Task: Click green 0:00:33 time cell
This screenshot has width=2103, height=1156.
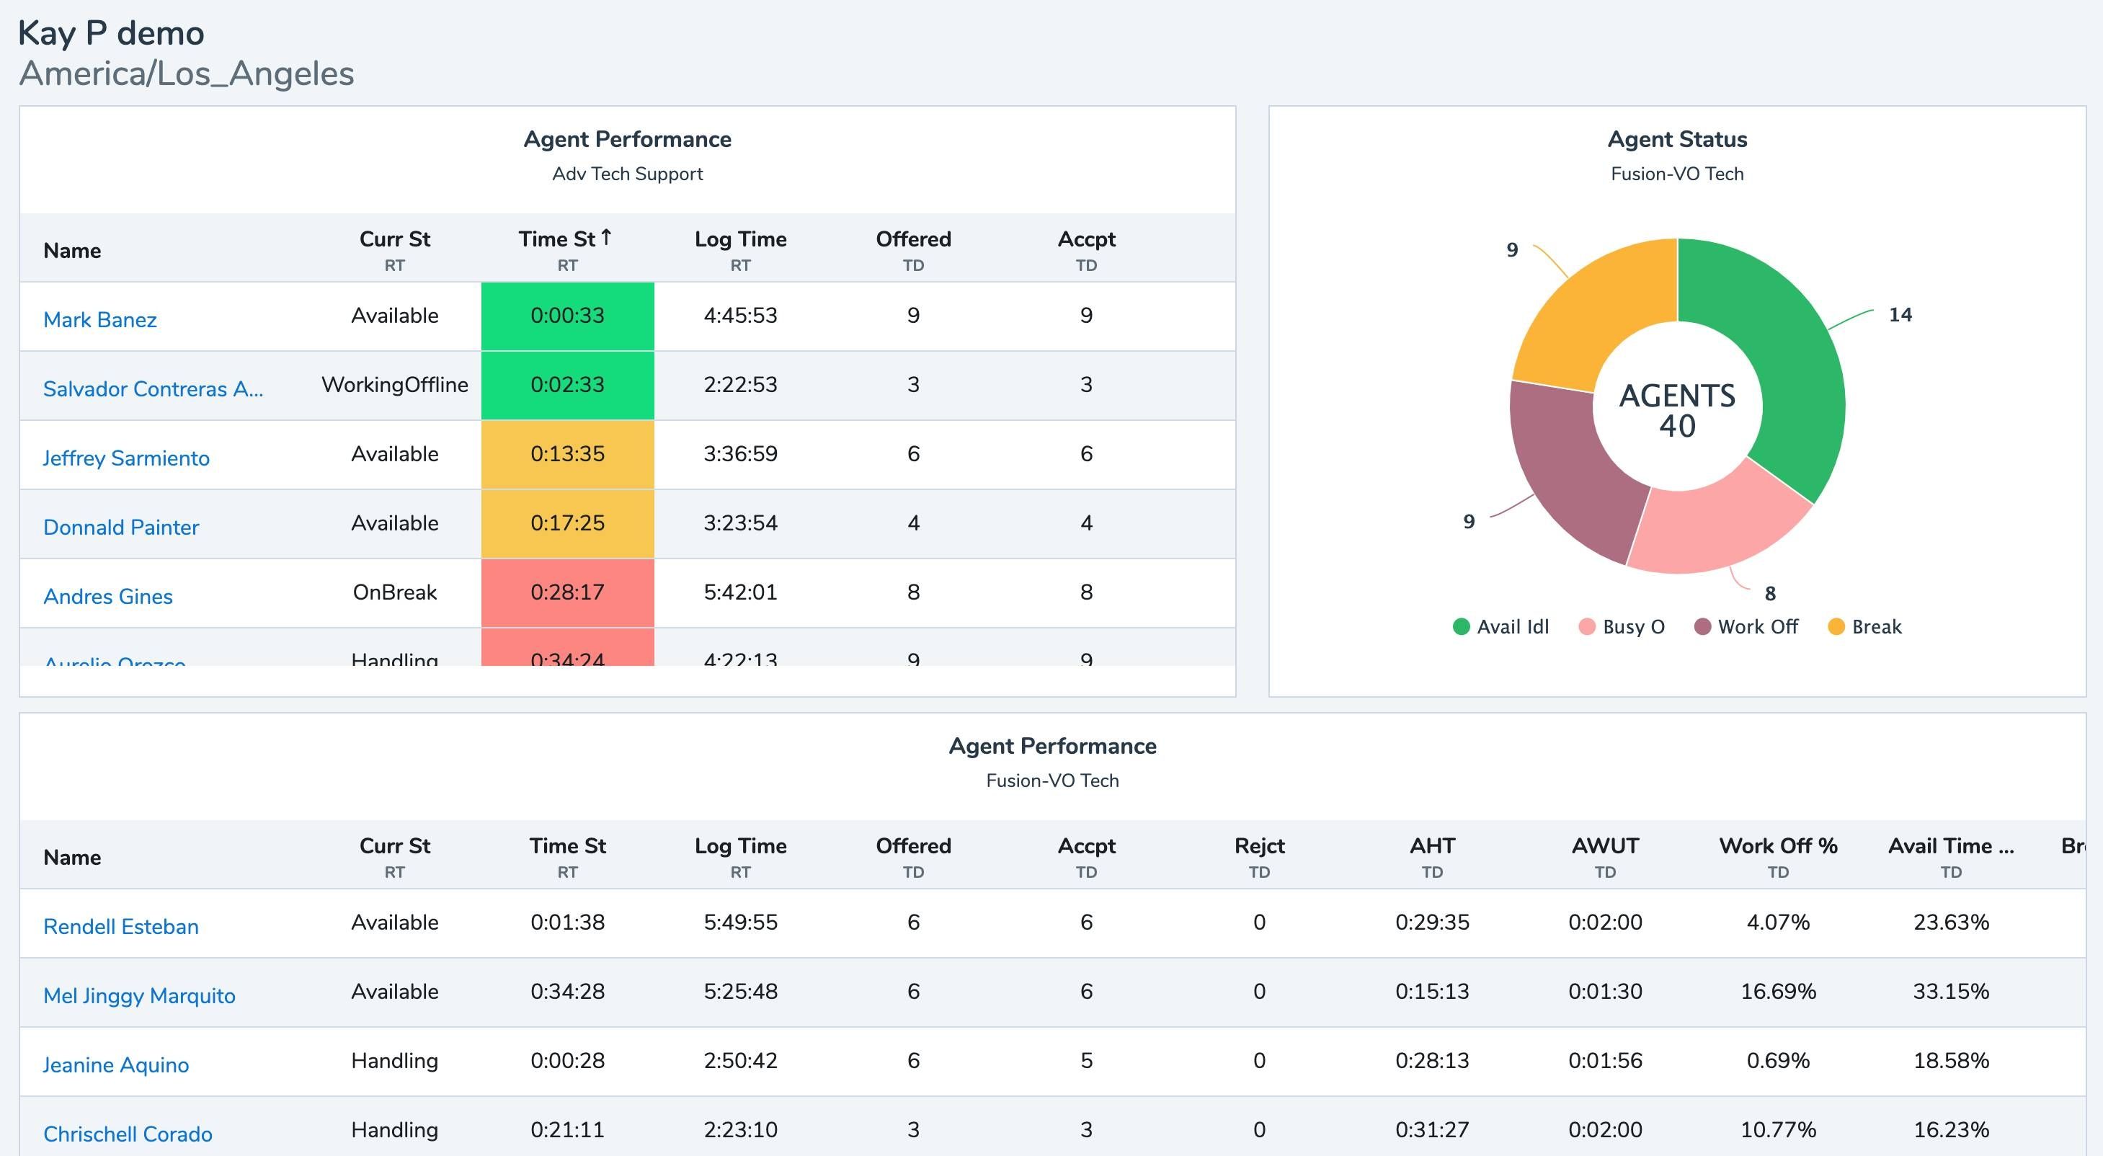Action: 567,316
